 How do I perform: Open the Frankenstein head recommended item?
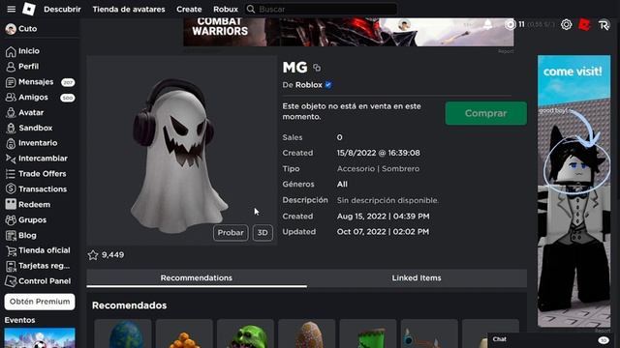pos(368,334)
